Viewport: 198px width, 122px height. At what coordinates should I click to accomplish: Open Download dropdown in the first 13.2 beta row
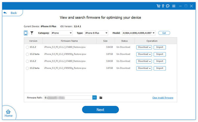[x=144, y=54]
